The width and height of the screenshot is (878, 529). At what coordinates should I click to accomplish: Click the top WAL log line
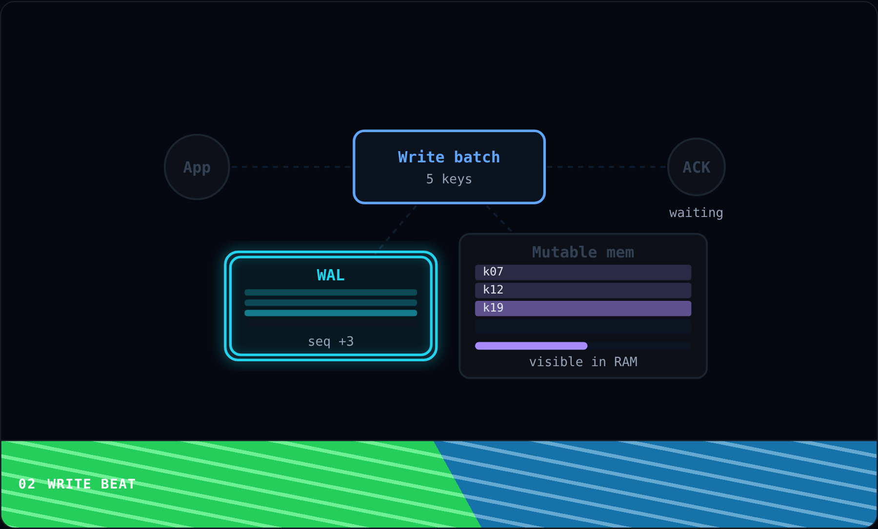331,293
